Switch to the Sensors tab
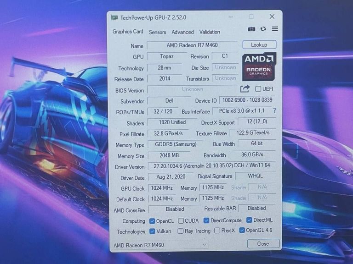This screenshot has width=353, height=264. pyautogui.click(x=157, y=32)
